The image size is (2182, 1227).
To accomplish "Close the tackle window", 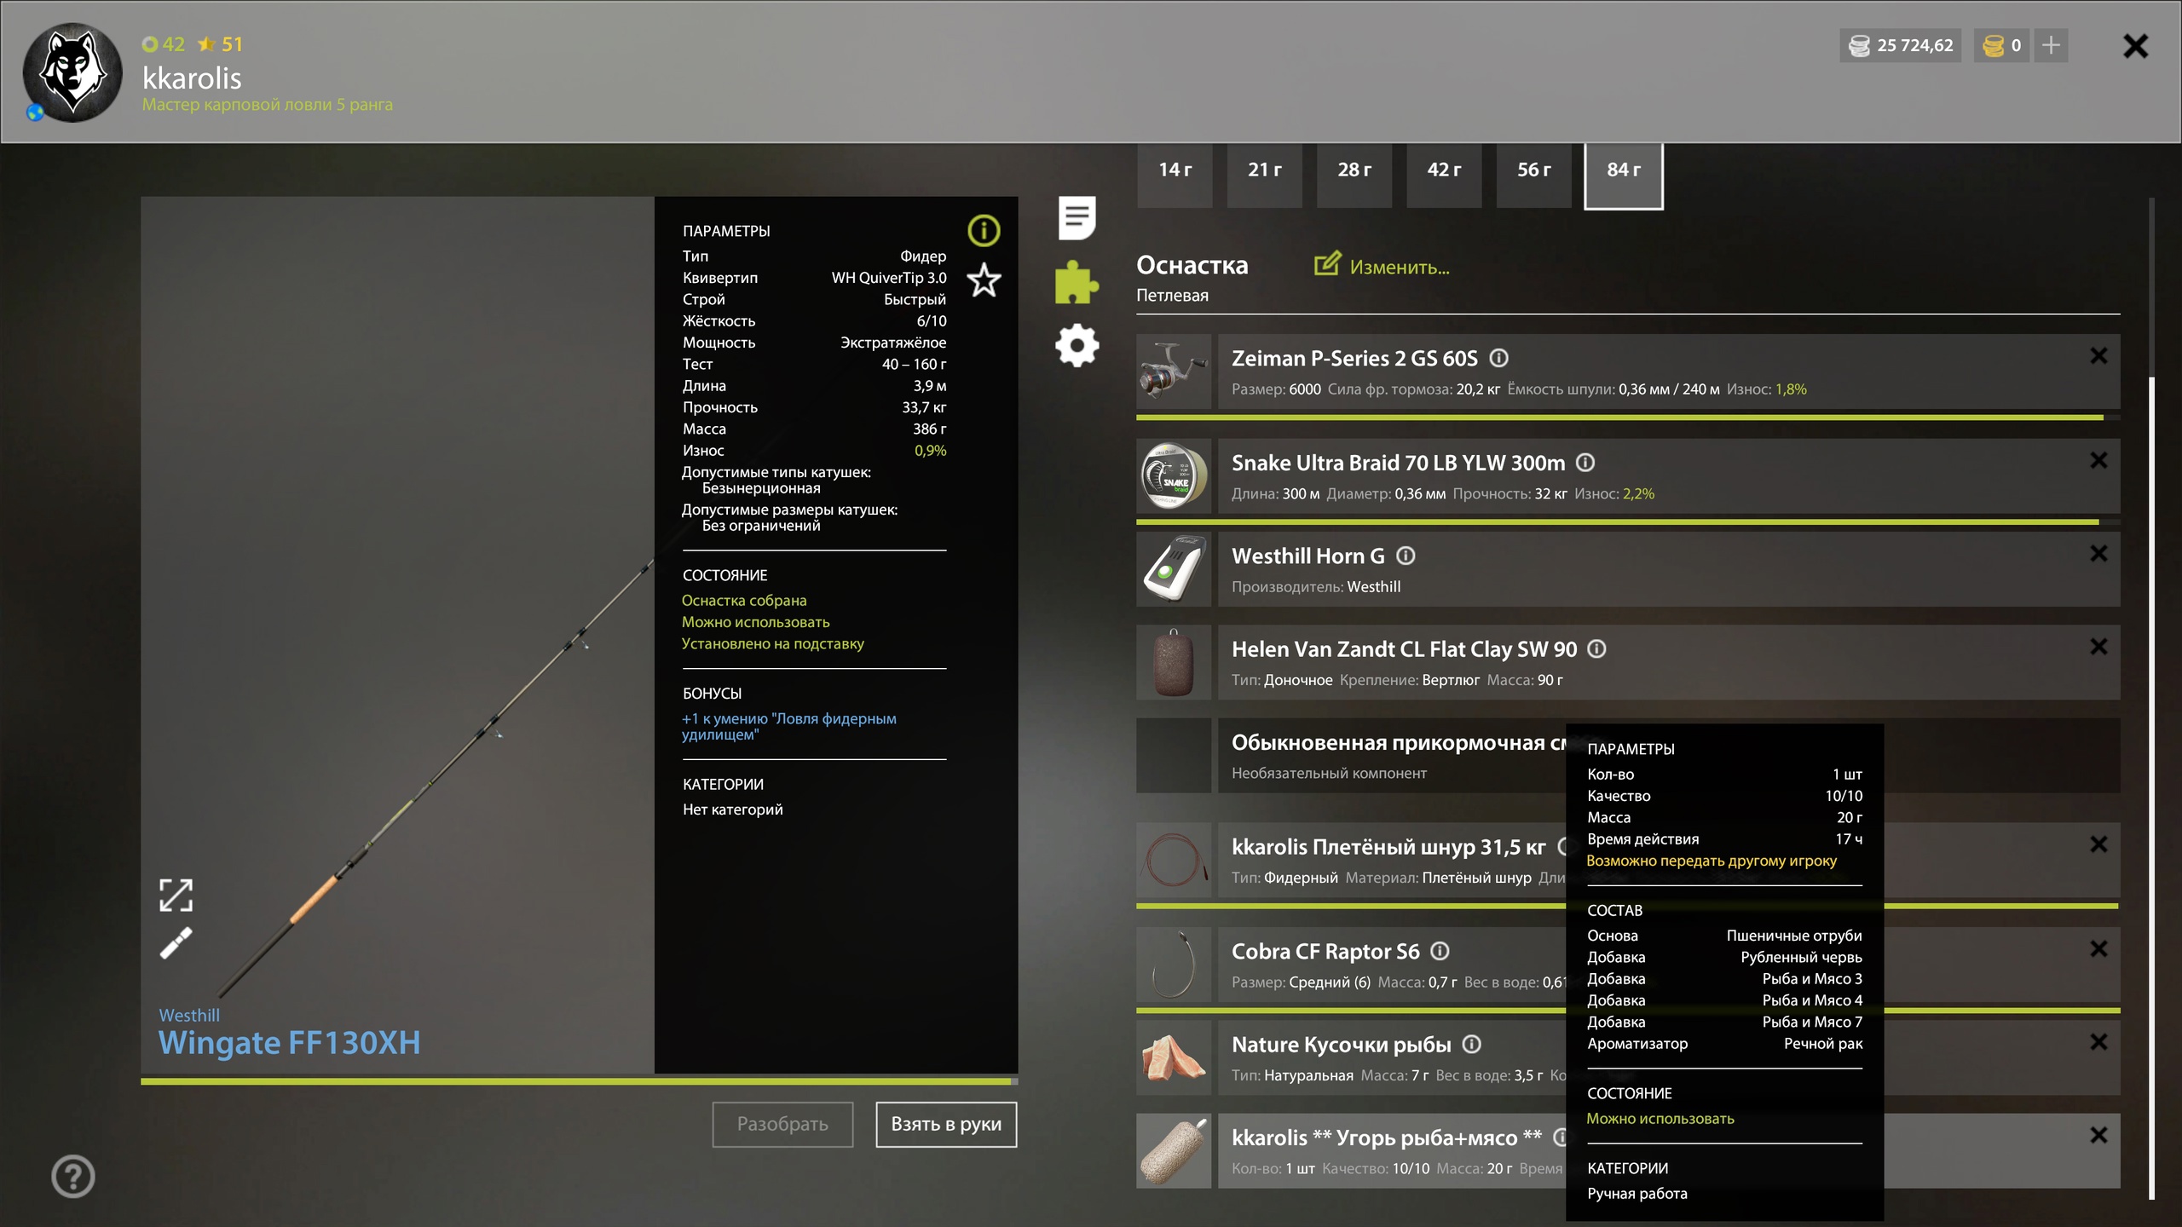I will pos(2135,46).
